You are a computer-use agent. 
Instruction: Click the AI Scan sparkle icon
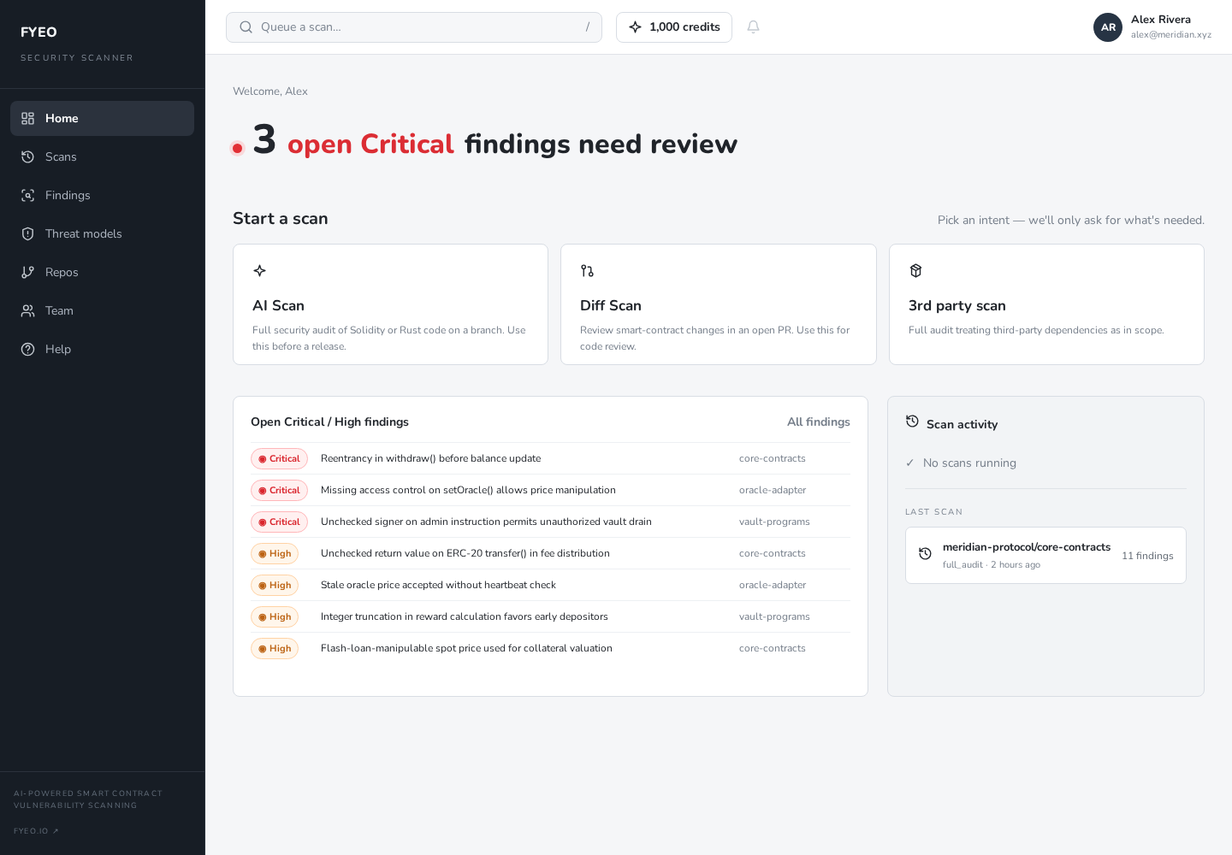click(259, 271)
